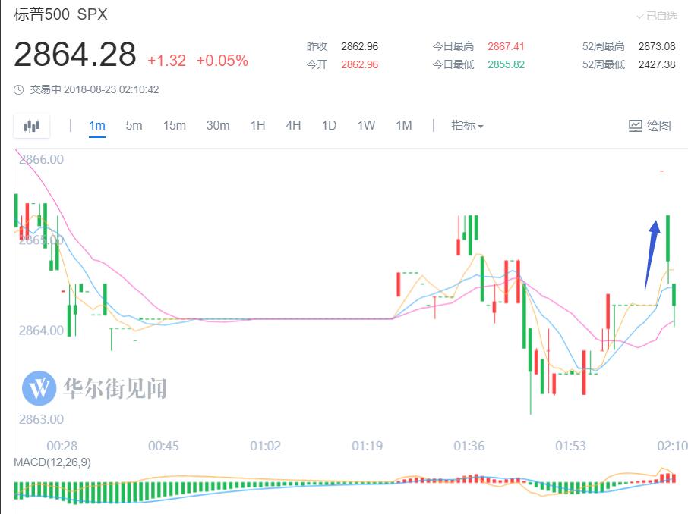688x514 pixels.
Task: Expand the 指标 indicators dropdown
Action: (467, 126)
